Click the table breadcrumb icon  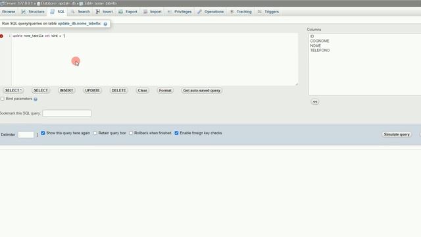click(81, 3)
